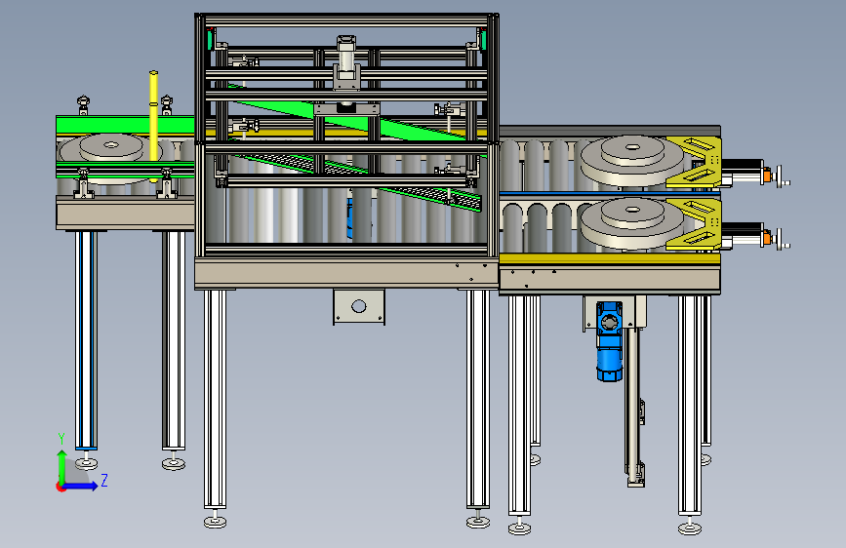Image resolution: width=846 pixels, height=548 pixels.
Task: Select the lower orange coupling at the right end
Action: click(767, 237)
